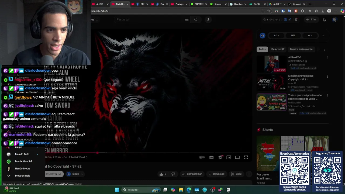Image resolution: width=345 pixels, height=194 pixels.
Task: Switch player to miniplayer mode
Action: click(229, 157)
